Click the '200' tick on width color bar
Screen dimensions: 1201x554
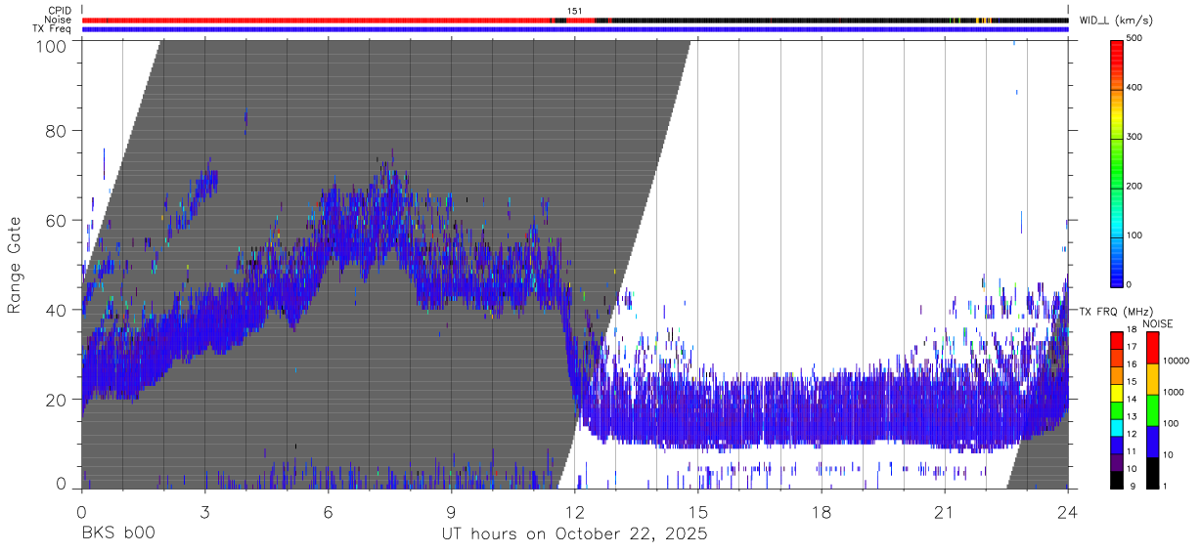pyautogui.click(x=1136, y=187)
